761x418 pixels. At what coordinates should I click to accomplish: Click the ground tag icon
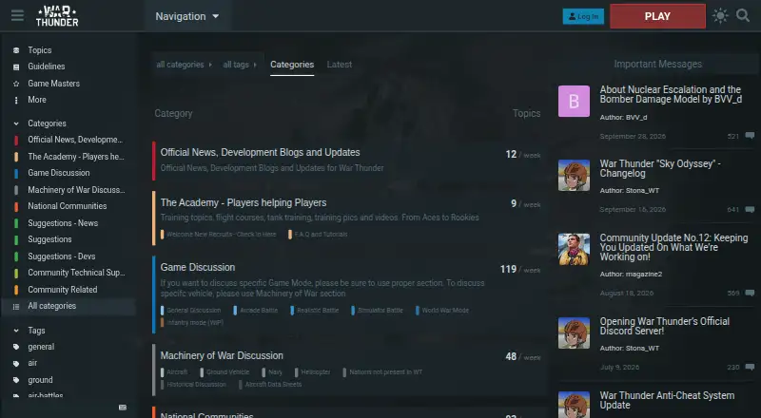click(16, 380)
